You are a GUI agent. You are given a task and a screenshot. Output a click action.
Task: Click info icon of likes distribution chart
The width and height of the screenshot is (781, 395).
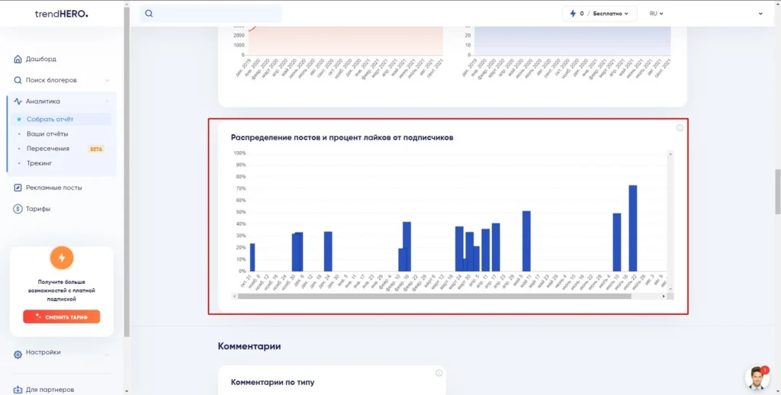point(680,128)
